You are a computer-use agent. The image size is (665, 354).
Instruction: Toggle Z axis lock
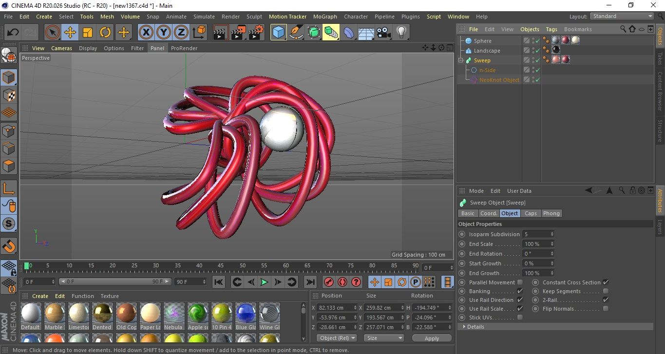pos(181,33)
